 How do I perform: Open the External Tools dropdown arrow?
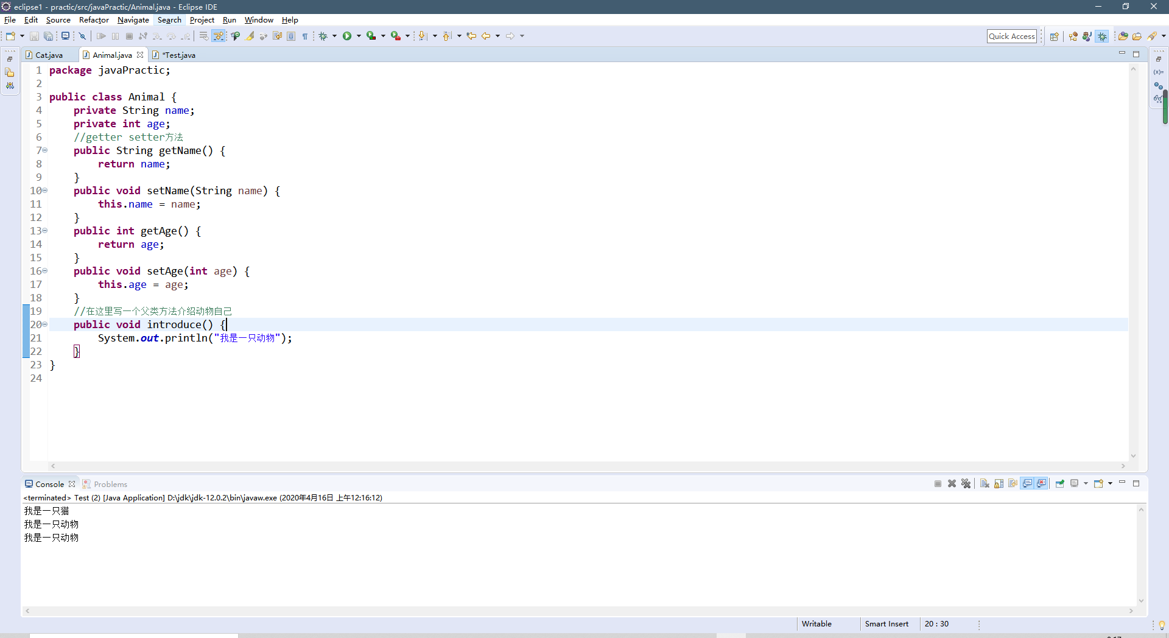coord(407,37)
